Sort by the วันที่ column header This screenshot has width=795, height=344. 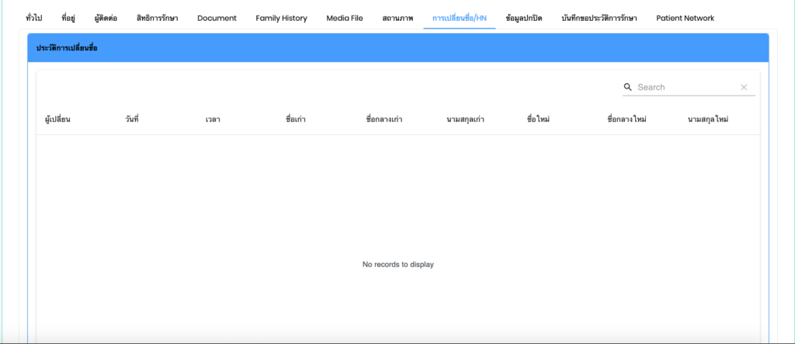132,120
